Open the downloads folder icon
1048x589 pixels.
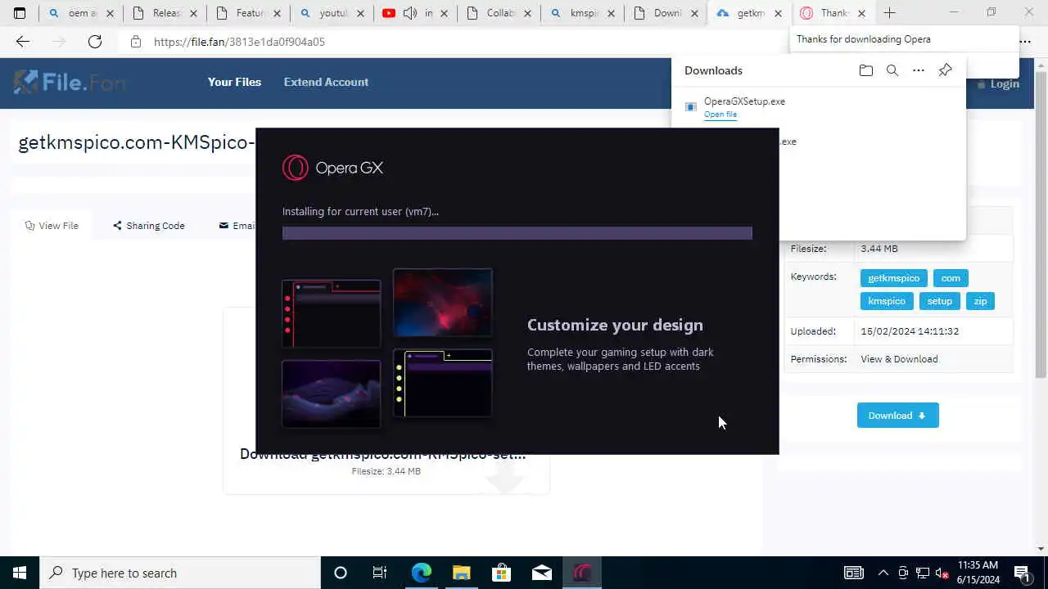[x=865, y=70]
